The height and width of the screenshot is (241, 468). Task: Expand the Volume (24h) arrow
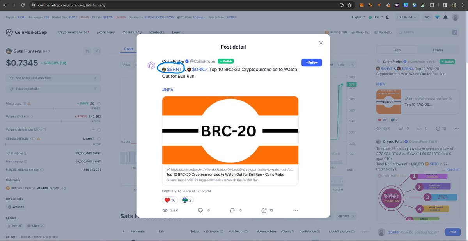pos(32,116)
